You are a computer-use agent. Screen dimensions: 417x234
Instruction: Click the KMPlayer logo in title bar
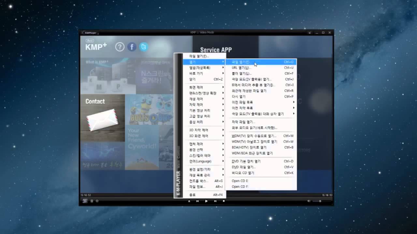coord(91,33)
